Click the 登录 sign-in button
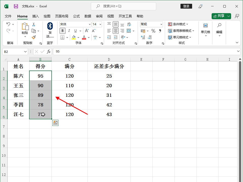This screenshot has height=182, width=243. [186, 6]
